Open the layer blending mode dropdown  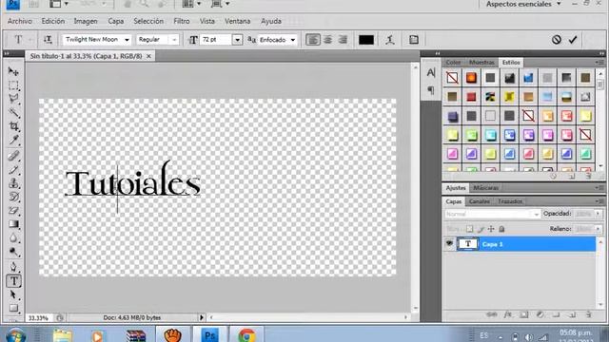(492, 214)
